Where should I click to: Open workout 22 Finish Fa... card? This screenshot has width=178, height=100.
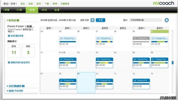point(68,84)
